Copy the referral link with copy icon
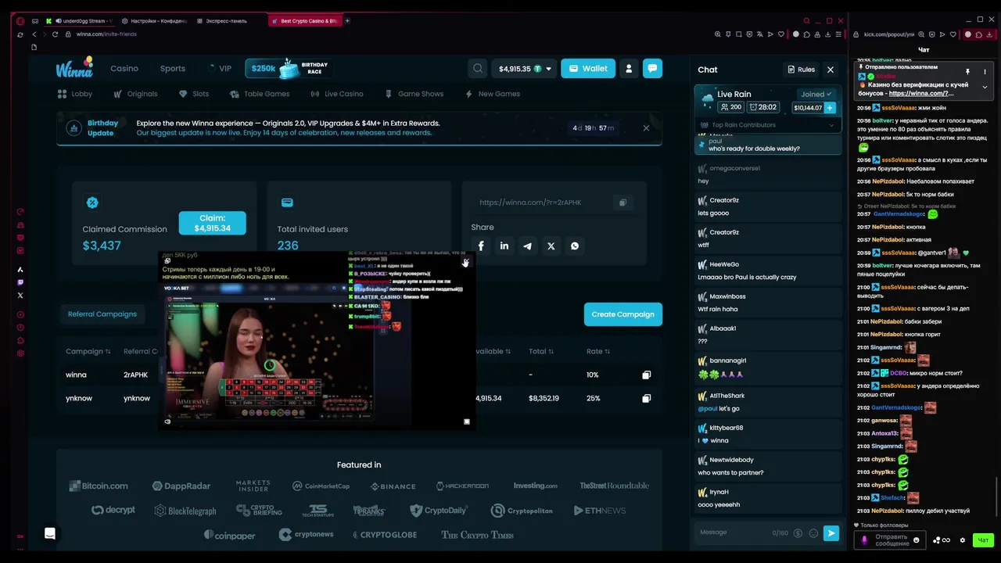Screen dimensions: 1001x563 tap(622, 203)
